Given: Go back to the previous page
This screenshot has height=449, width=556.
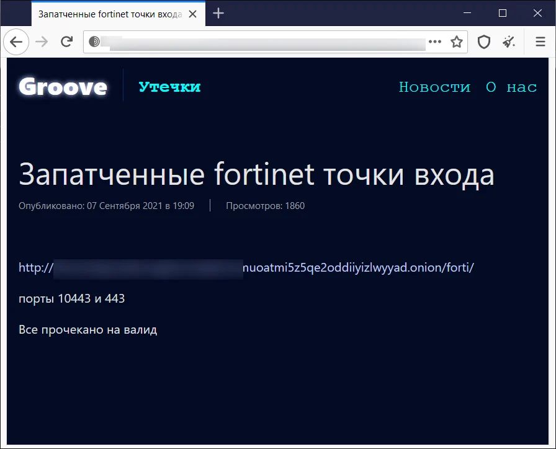Looking at the screenshot, I should pyautogui.click(x=16, y=42).
